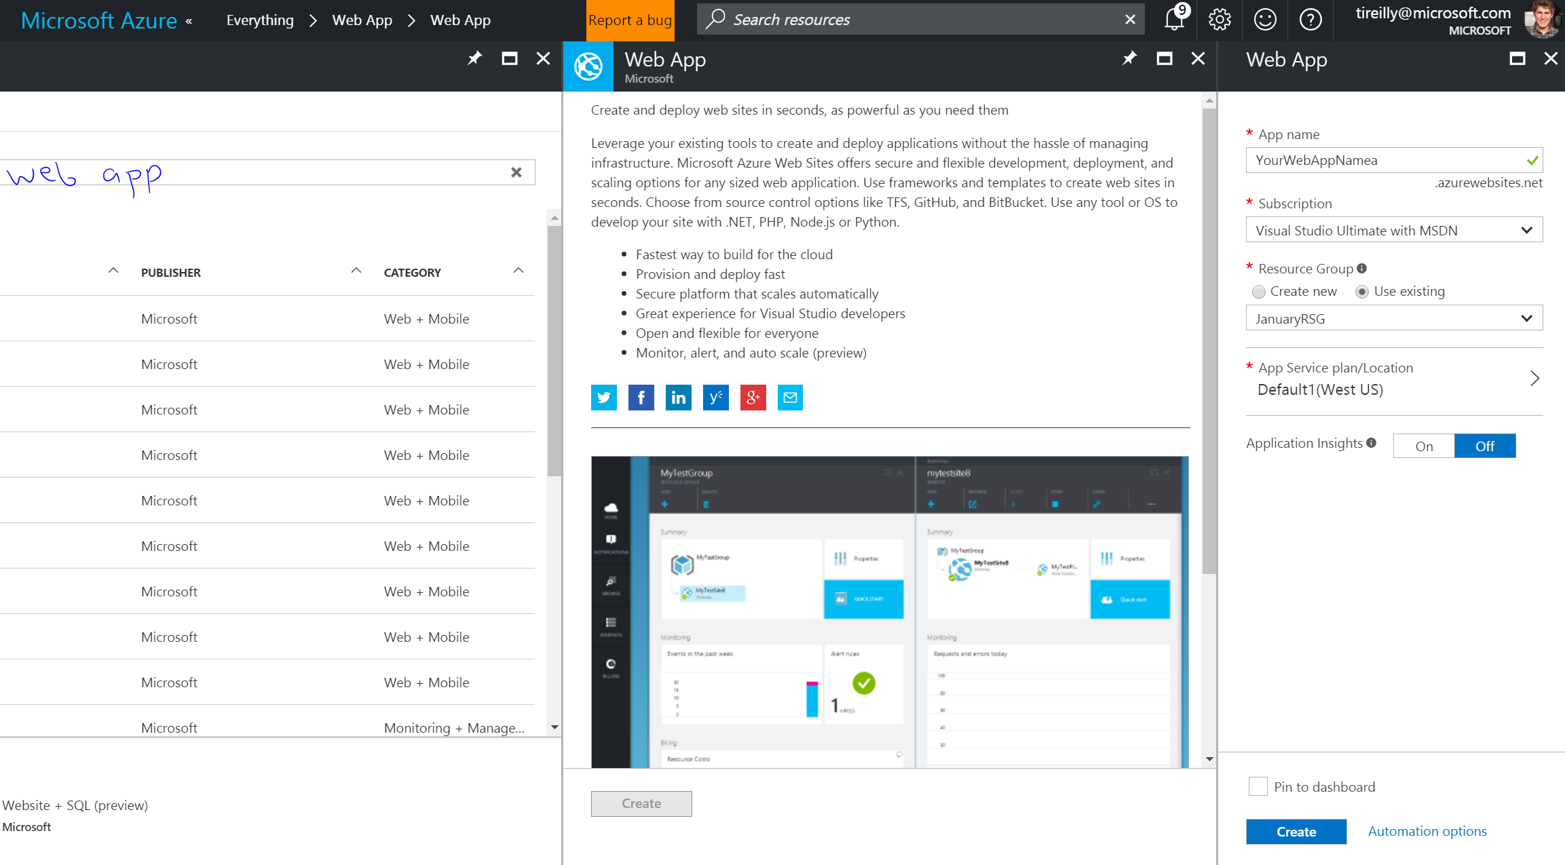Screen dimensions: 1565x865
Task: Click Report a bug
Action: point(630,20)
